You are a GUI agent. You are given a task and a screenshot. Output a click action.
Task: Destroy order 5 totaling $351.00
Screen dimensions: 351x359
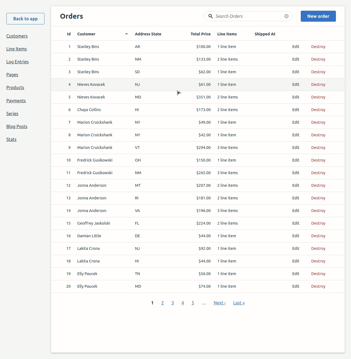click(x=318, y=97)
